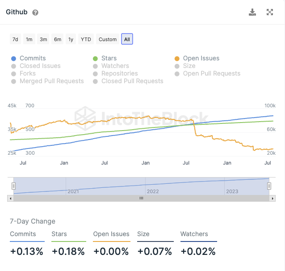Click the right range navigator handle
Screen dimensions: 285x271
click(x=269, y=186)
